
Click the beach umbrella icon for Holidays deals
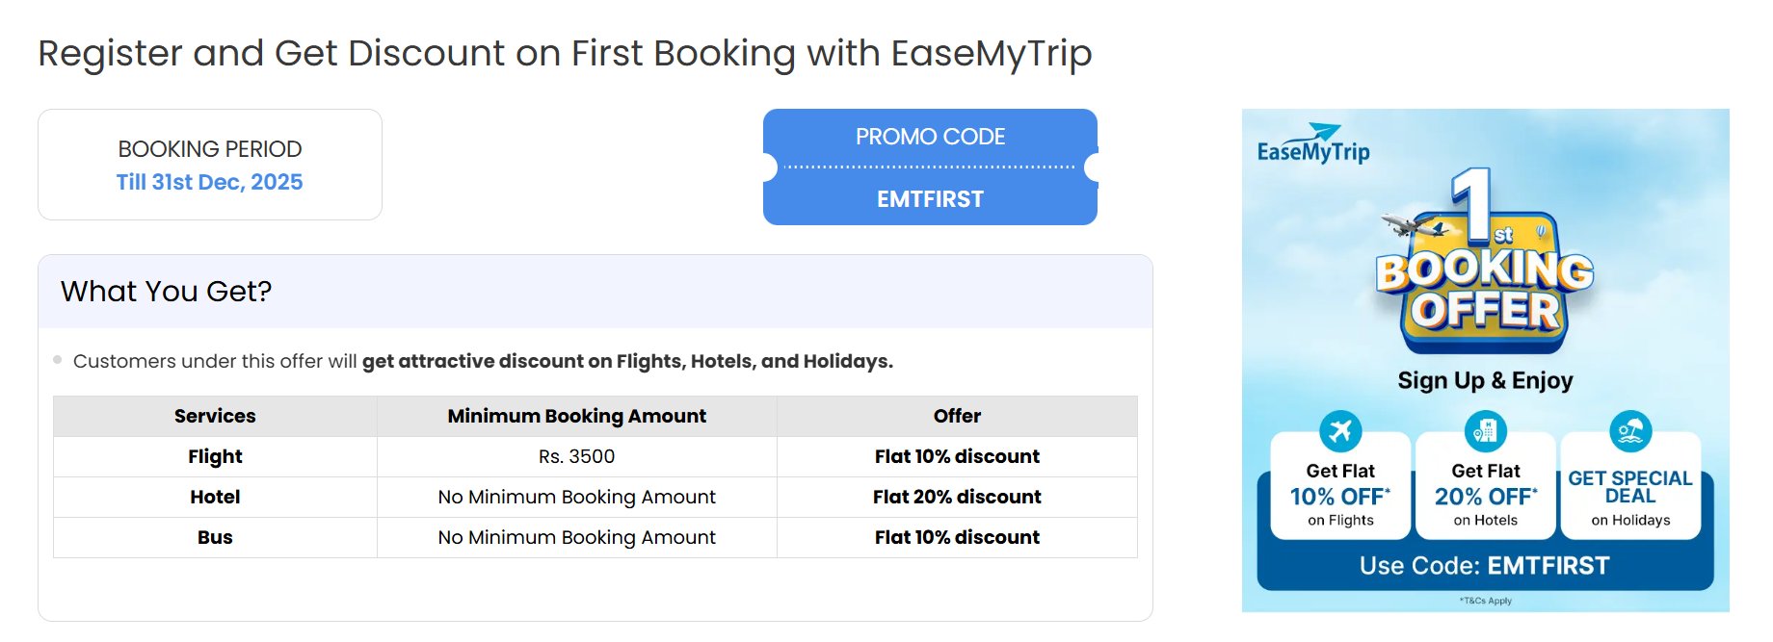[1629, 429]
